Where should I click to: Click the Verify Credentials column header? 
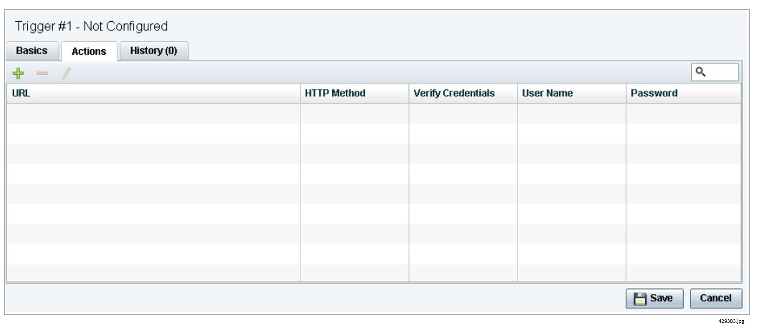pyautogui.click(x=454, y=93)
